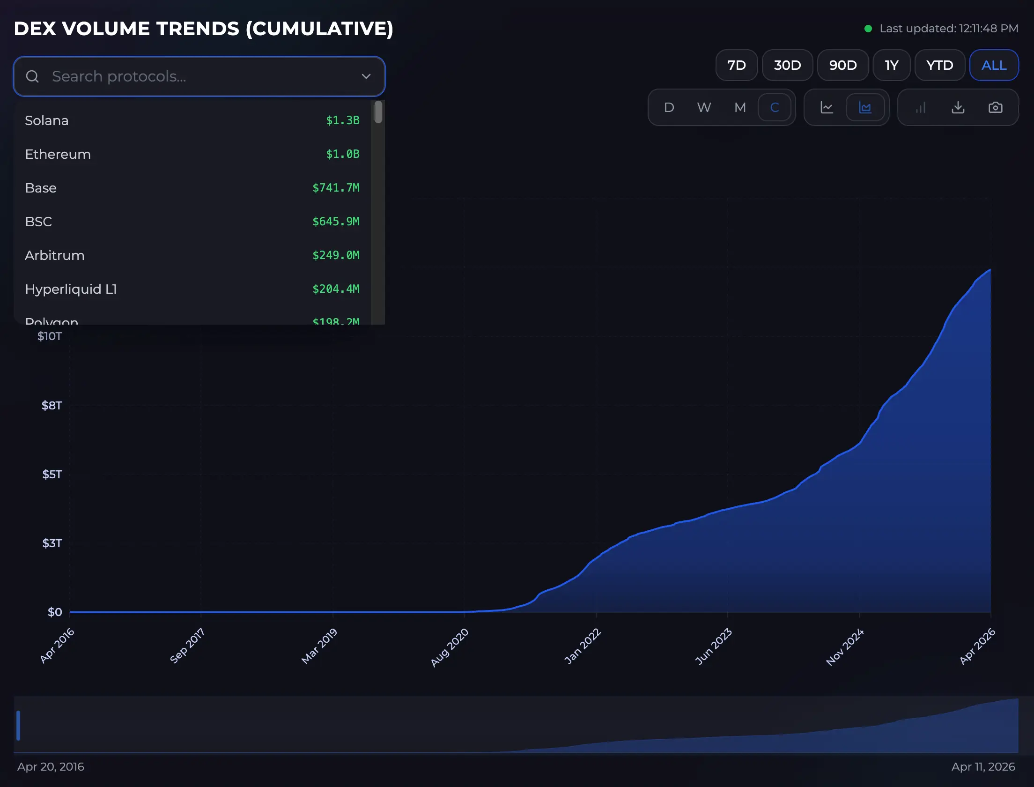Click the bar chart icon

coord(921,107)
